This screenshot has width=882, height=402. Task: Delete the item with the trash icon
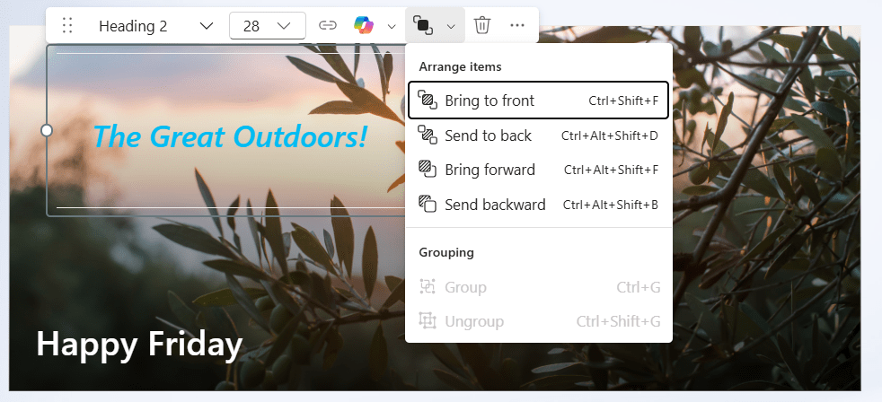(x=482, y=26)
